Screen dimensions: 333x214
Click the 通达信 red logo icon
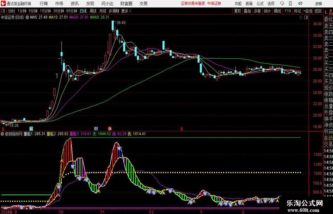tap(3, 4)
